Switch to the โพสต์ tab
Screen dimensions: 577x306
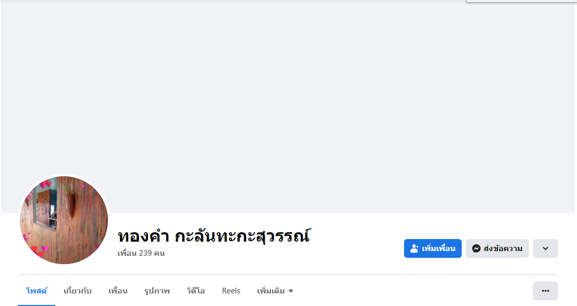[x=36, y=291]
